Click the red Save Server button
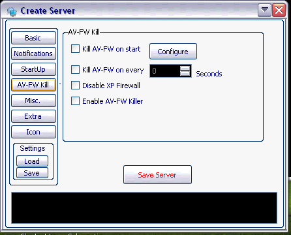This screenshot has width=291, height=235. point(157,175)
